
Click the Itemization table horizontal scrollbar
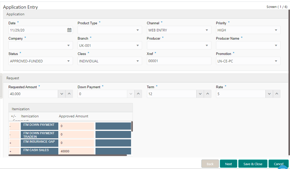click(x=68, y=155)
